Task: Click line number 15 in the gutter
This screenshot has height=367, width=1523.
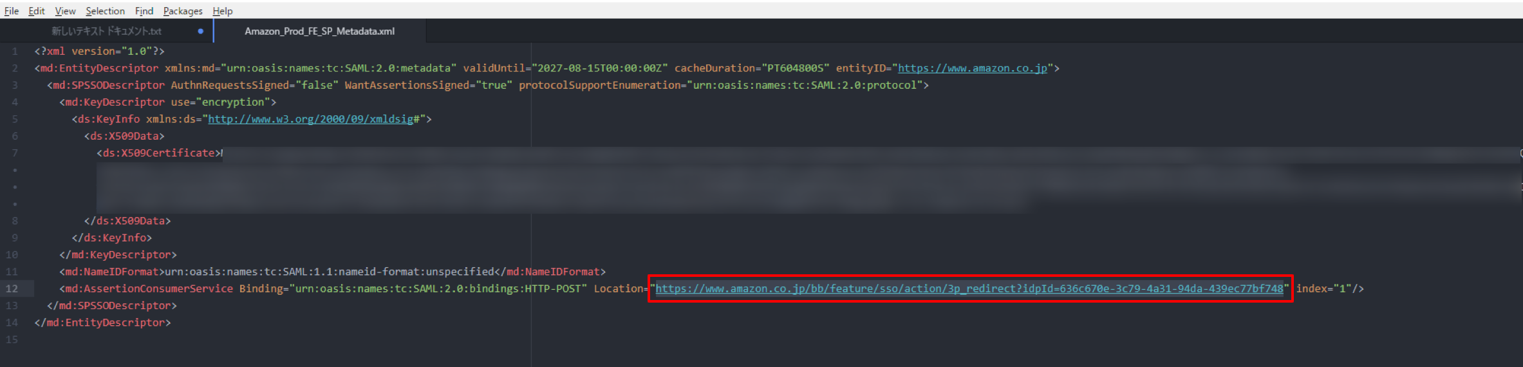Action: (12, 339)
